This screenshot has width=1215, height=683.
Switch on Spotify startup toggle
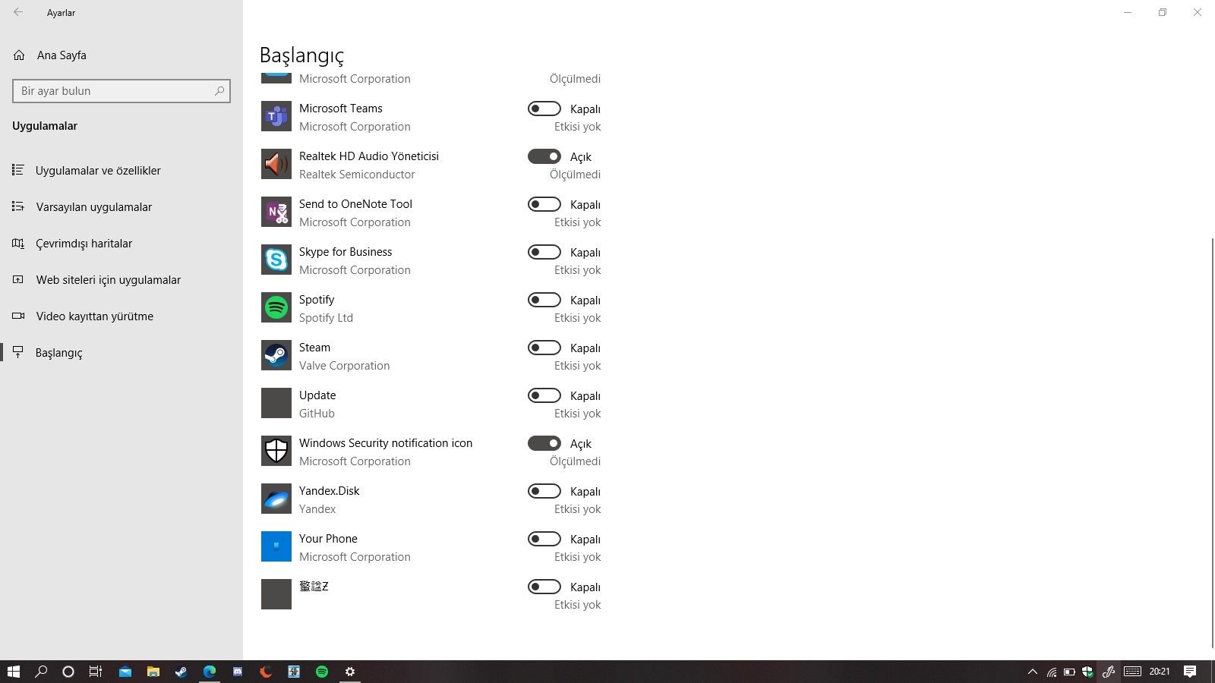[x=544, y=300]
